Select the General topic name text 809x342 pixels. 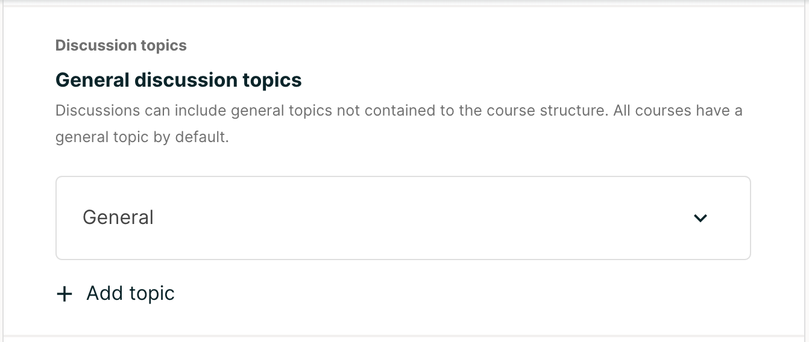[x=118, y=217]
